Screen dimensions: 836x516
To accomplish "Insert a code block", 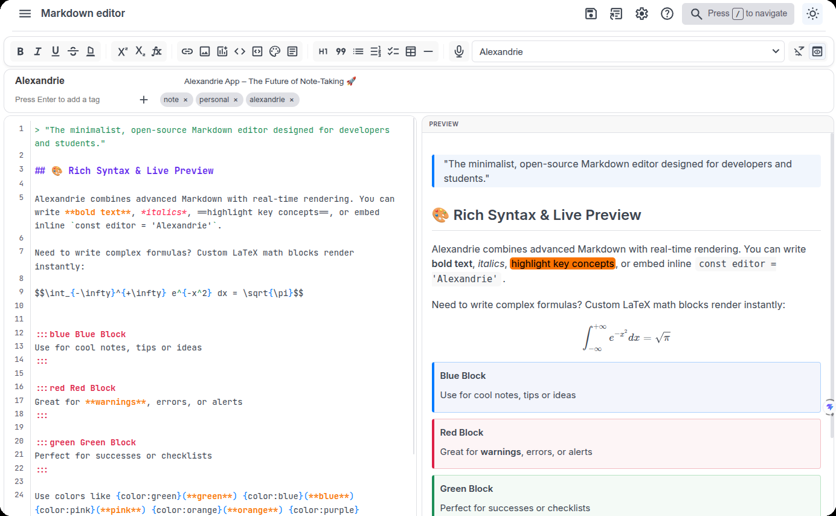I will 257,51.
